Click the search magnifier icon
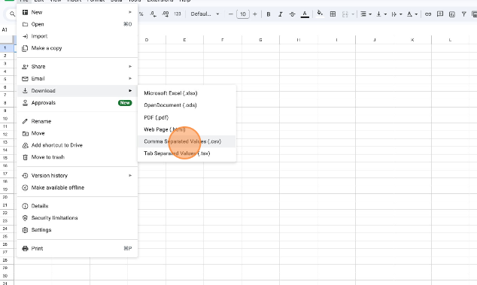The width and height of the screenshot is (477, 285). (x=12, y=14)
